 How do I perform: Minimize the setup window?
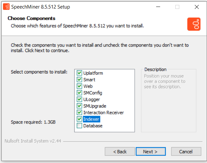click(x=158, y=7)
